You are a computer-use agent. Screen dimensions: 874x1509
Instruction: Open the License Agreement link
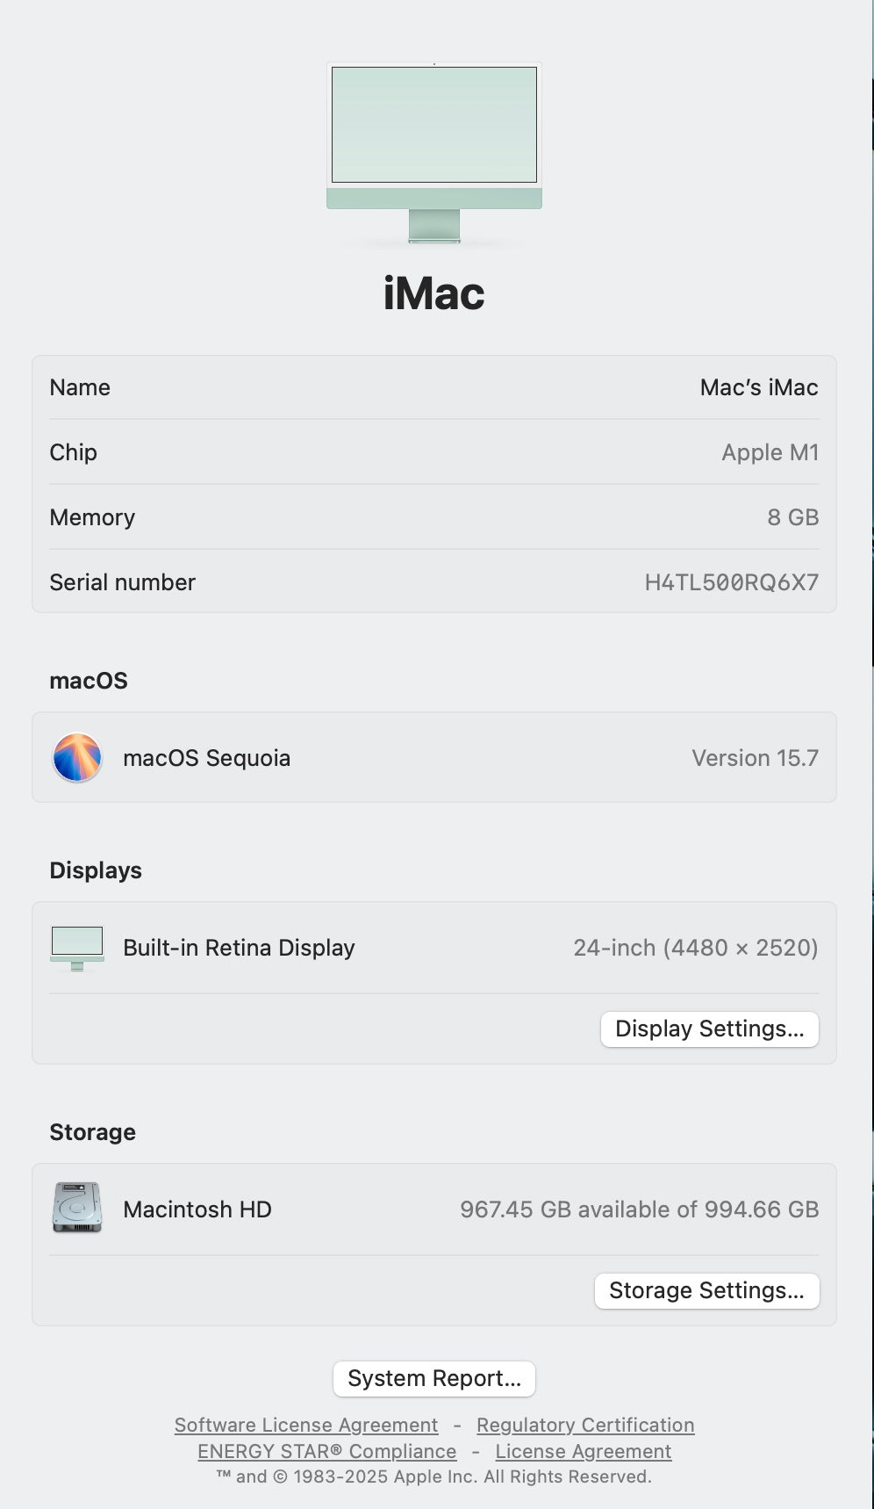[584, 1451]
